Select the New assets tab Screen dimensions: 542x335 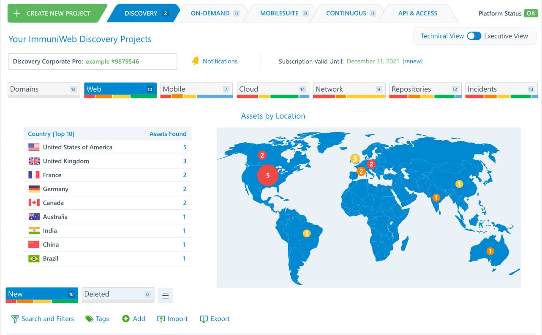coord(42,295)
